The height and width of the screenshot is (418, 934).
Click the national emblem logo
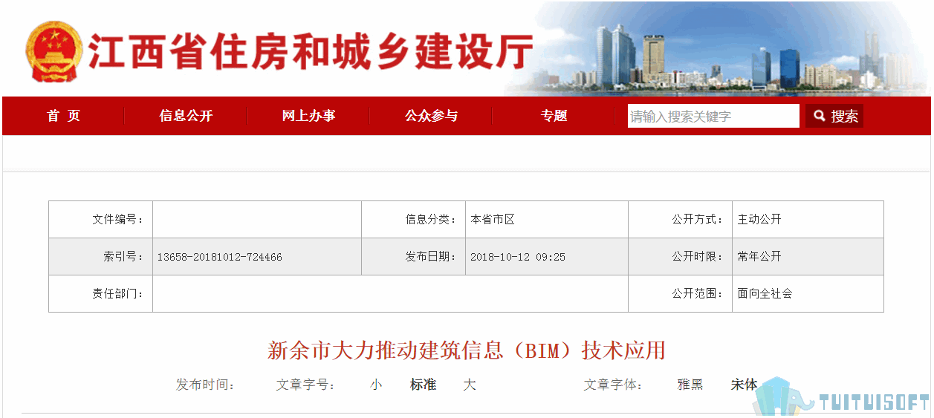[x=54, y=50]
